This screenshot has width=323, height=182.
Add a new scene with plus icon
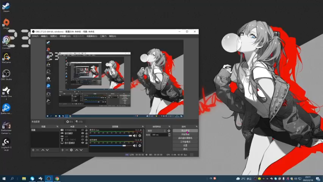click(33, 150)
